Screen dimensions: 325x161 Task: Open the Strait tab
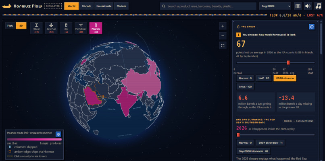[86, 6]
